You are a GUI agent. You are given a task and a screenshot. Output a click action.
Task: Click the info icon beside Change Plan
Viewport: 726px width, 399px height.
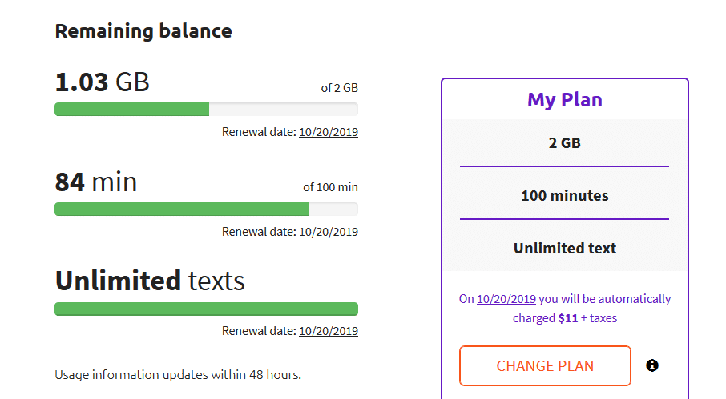tap(652, 365)
